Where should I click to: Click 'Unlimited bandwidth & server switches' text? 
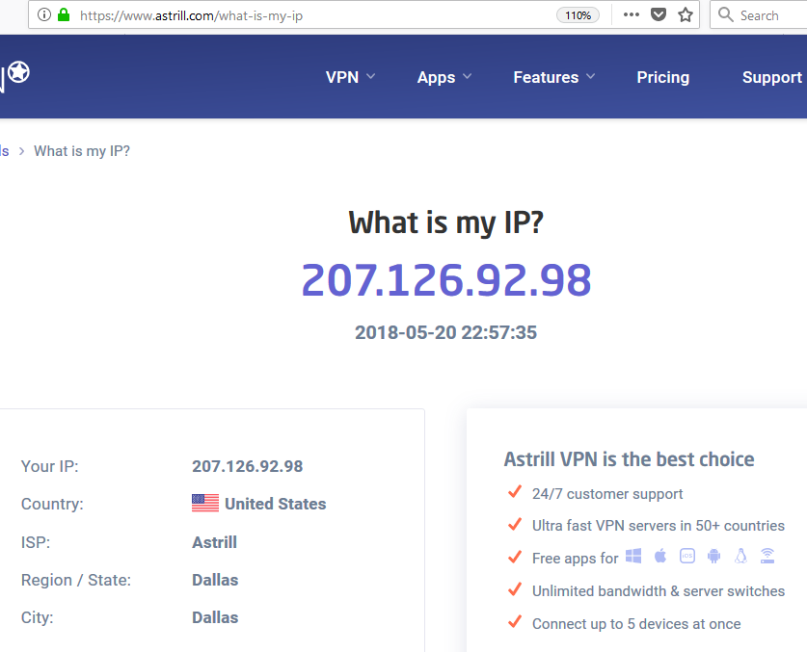659,590
